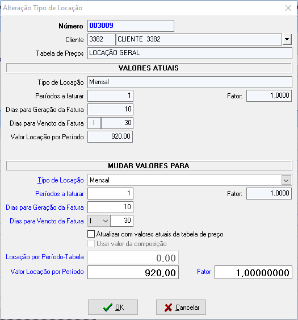This screenshot has height=320, width=298.
Task: Click the Fator 1,00000000 input field
Action: click(253, 272)
